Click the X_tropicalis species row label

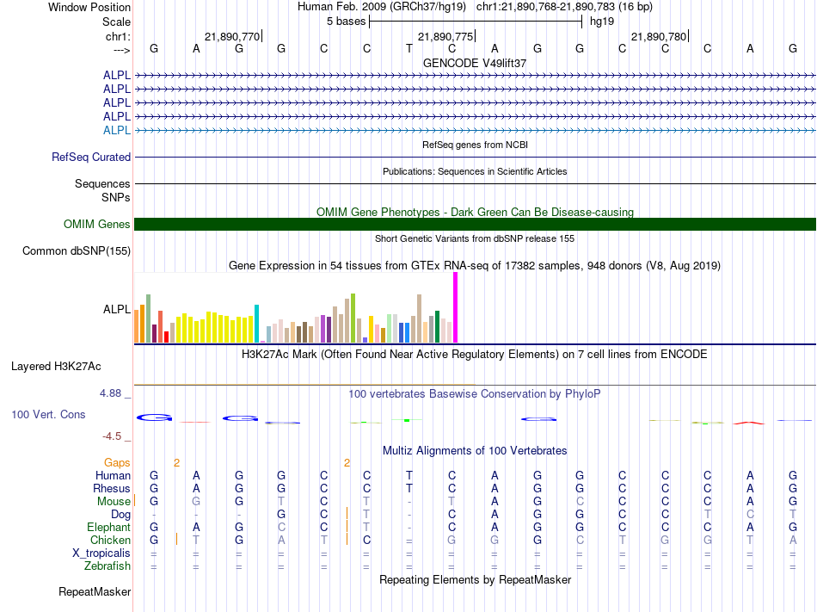coord(101,553)
